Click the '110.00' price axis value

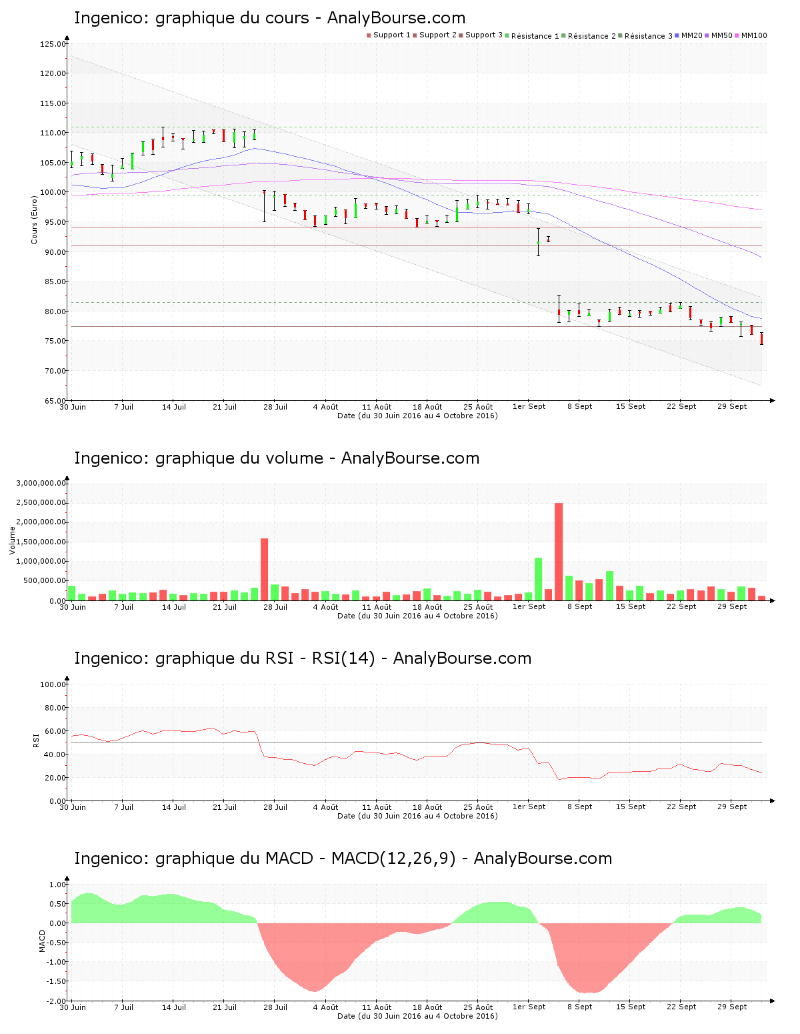53,133
